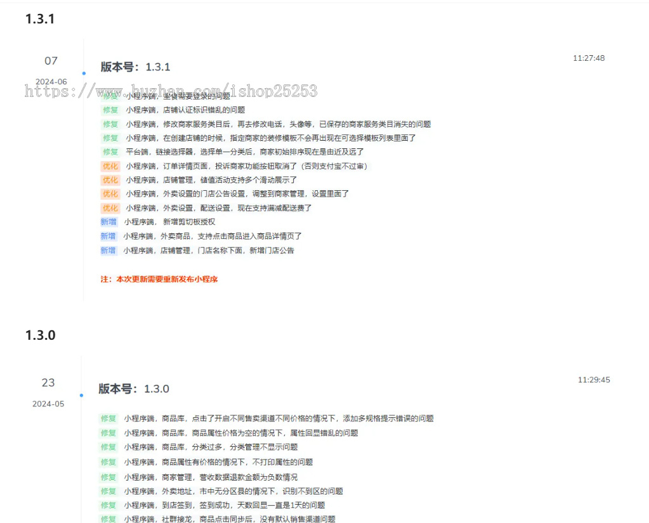The image size is (649, 523).
Task: Click the line 储值活动支持多个滑动展示了
Action: 211,180
